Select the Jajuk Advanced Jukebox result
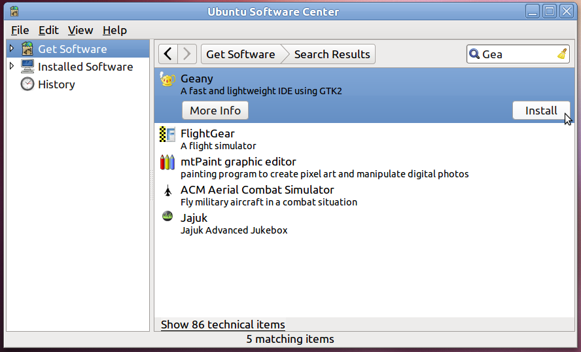The image size is (581, 352). (x=234, y=224)
